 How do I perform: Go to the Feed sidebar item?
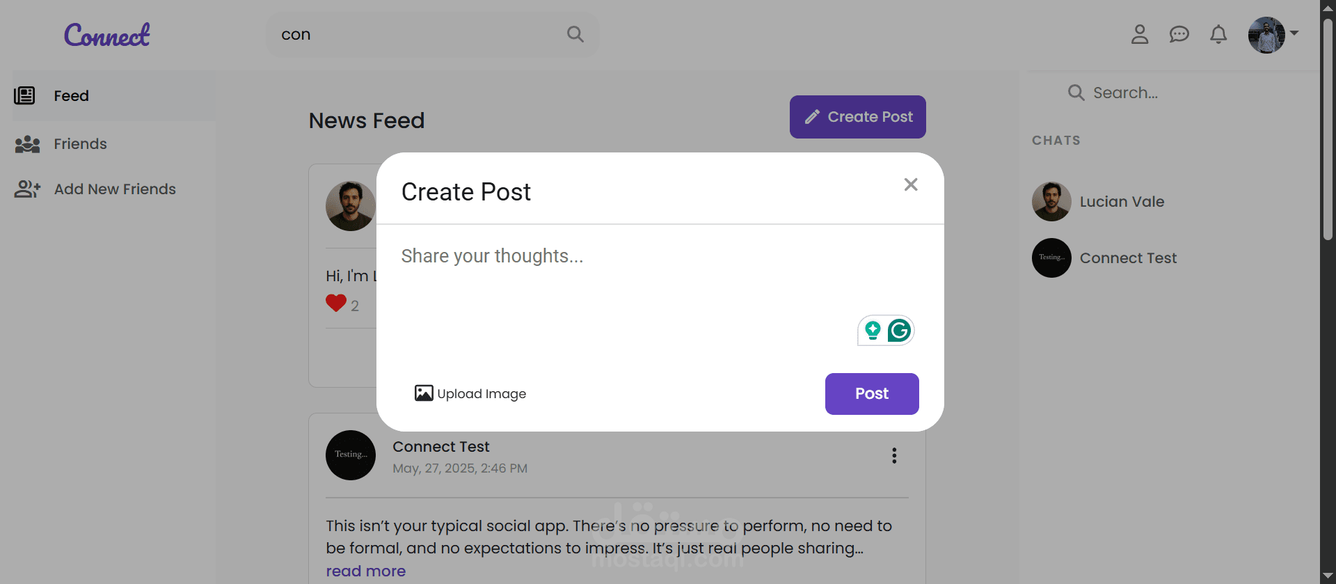point(114,95)
